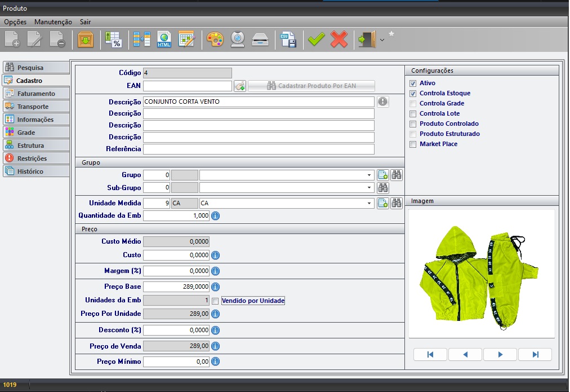Uncheck the Ativo checkbox
This screenshot has height=392, width=570.
[x=413, y=83]
